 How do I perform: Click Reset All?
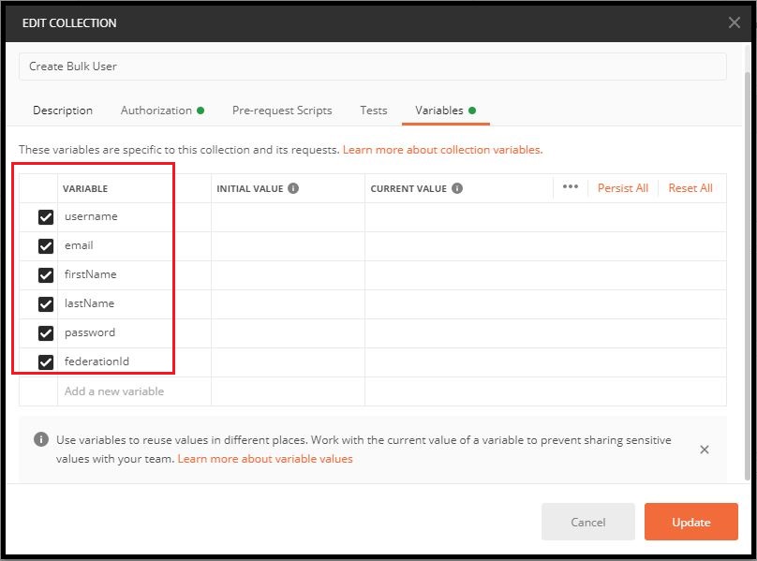[690, 188]
